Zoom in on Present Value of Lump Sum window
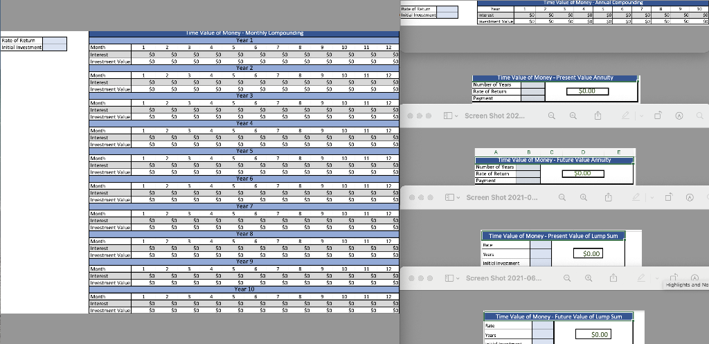Viewport: 709px width, 344px height. pyautogui.click(x=584, y=197)
